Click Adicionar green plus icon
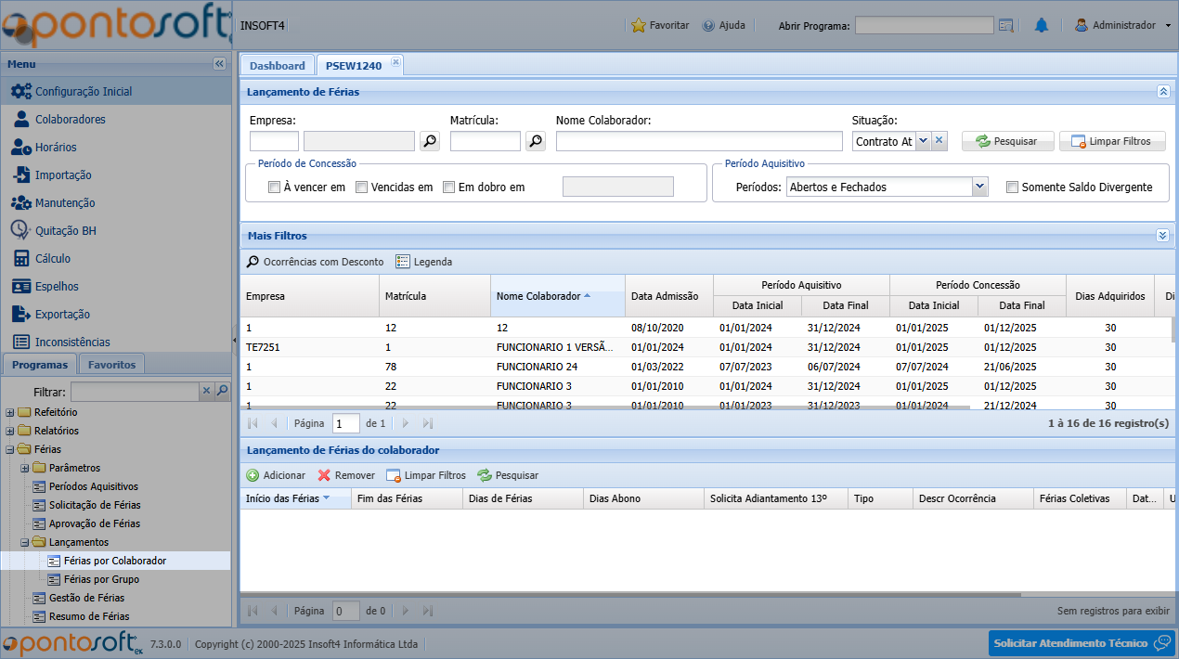The image size is (1179, 659). (x=253, y=475)
